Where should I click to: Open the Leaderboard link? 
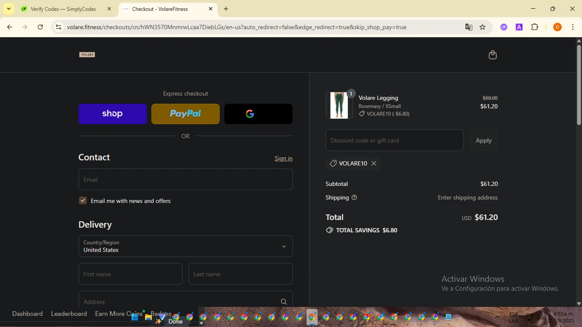(69, 313)
